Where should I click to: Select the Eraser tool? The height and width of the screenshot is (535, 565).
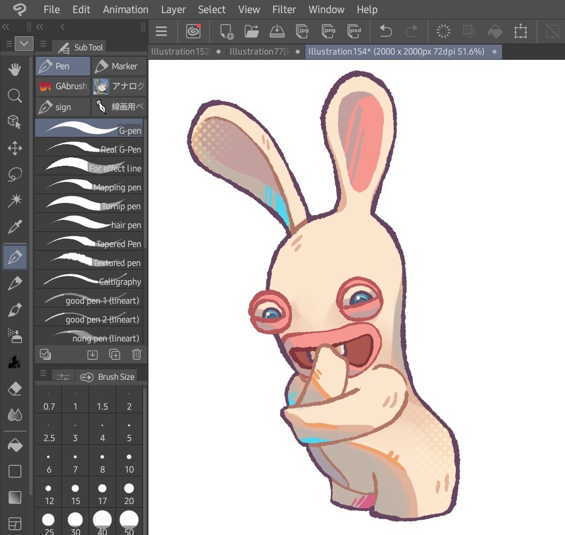coord(15,389)
